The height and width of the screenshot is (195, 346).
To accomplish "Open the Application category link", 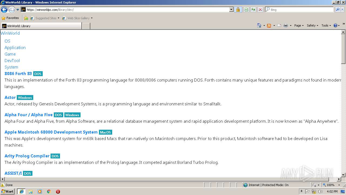I will pyautogui.click(x=15, y=48).
